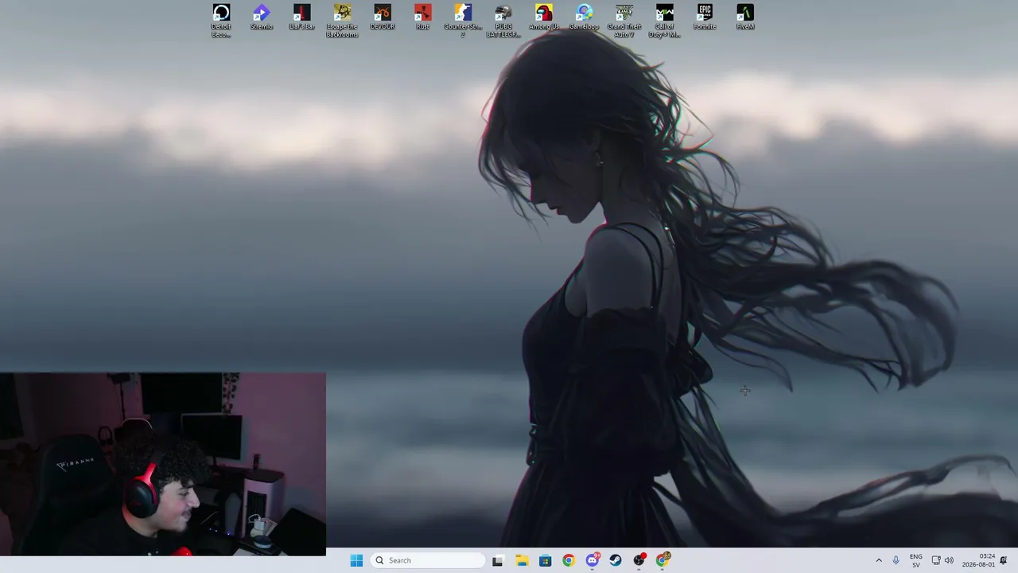Select the Liar's Bar desktop shortcut
The height and width of the screenshot is (573, 1018).
point(301,18)
